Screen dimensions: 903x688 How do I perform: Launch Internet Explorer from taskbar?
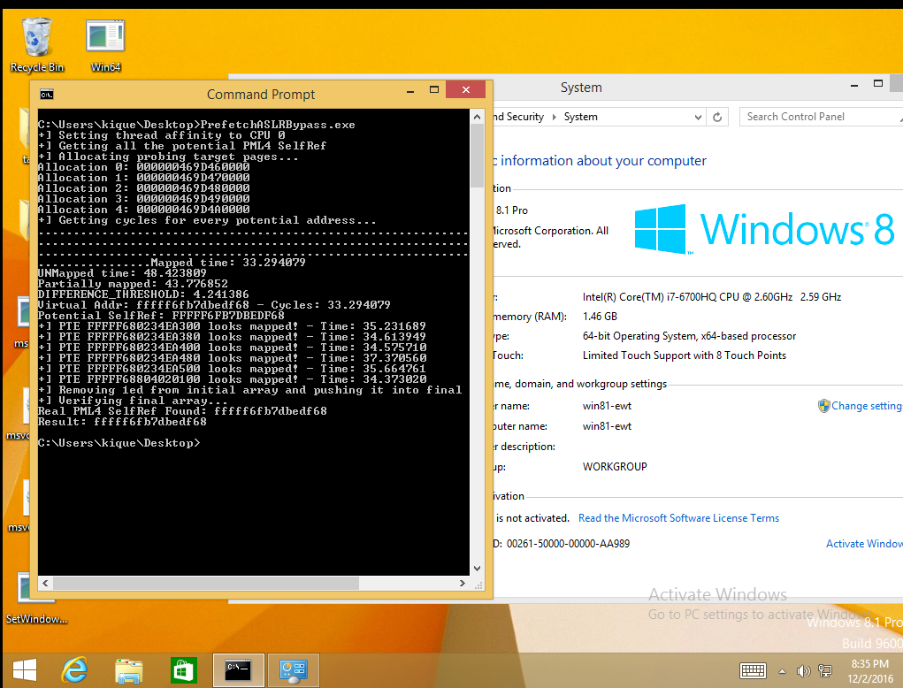click(x=75, y=670)
